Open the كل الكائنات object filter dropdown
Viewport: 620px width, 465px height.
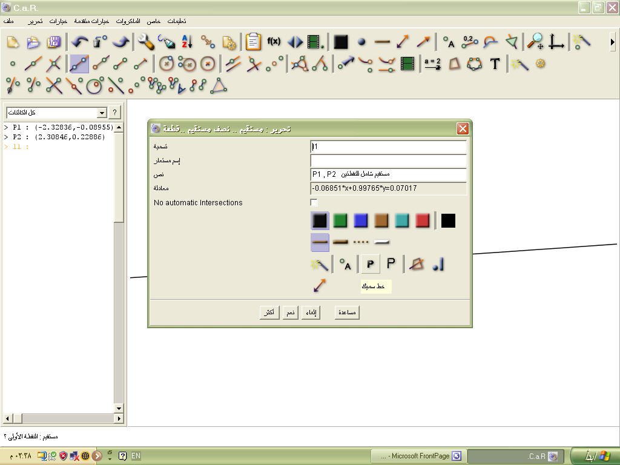pyautogui.click(x=56, y=113)
